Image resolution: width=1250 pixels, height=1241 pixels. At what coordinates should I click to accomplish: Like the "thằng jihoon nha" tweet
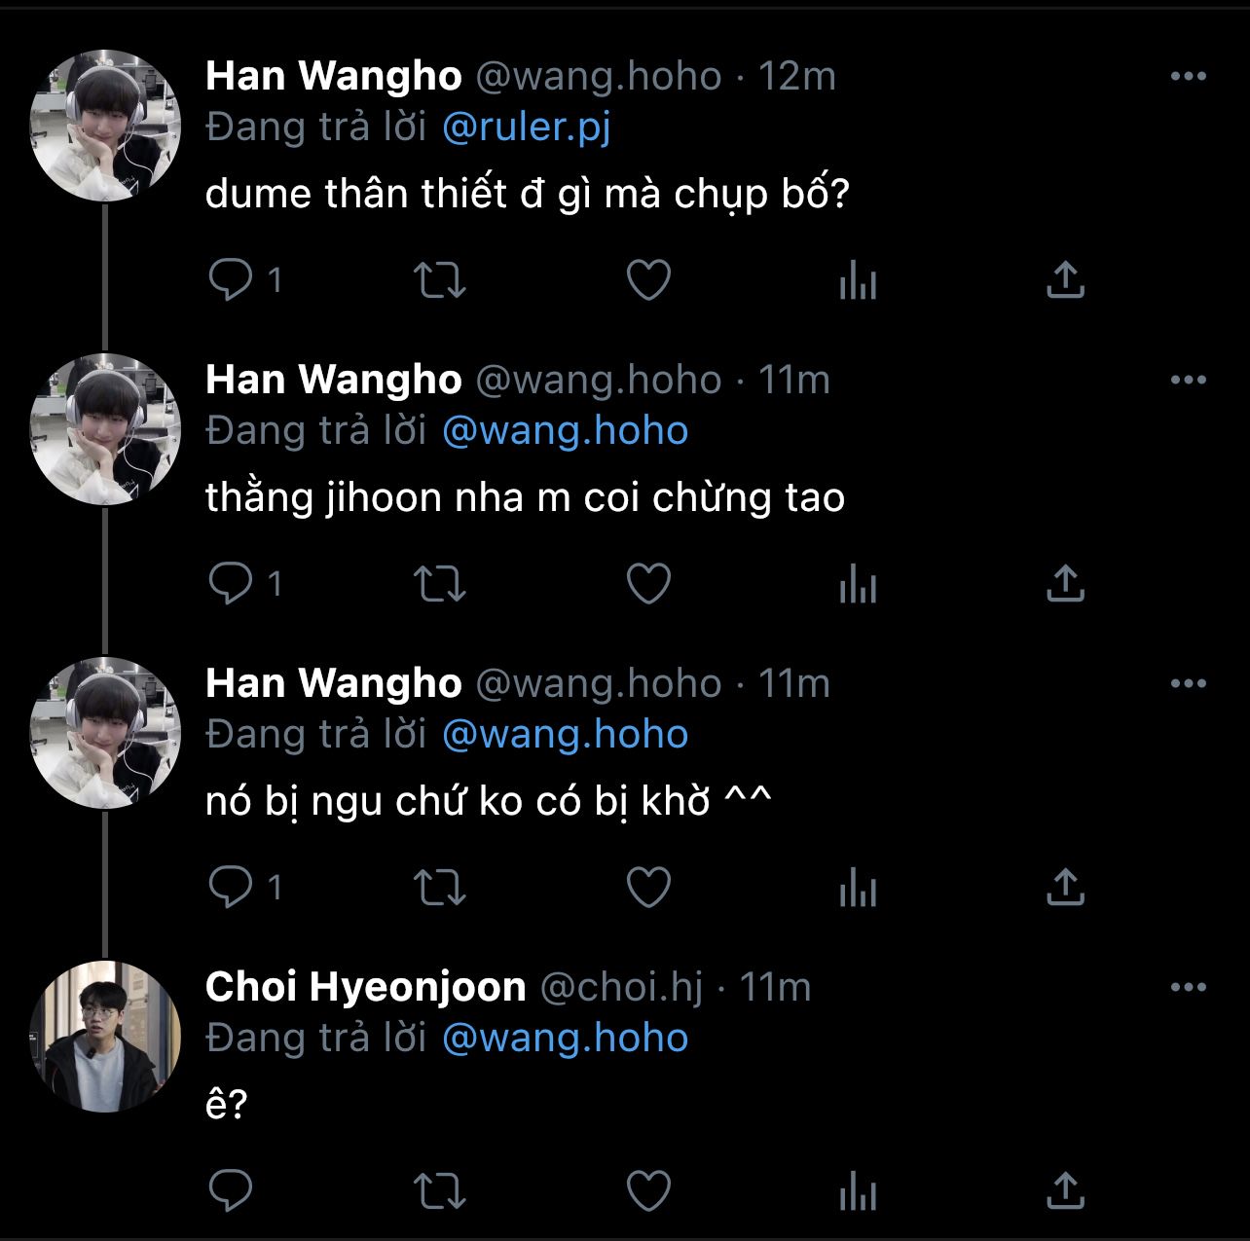(648, 584)
